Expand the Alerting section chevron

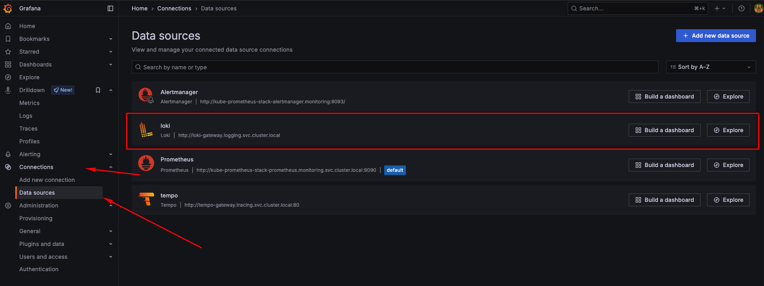point(111,154)
